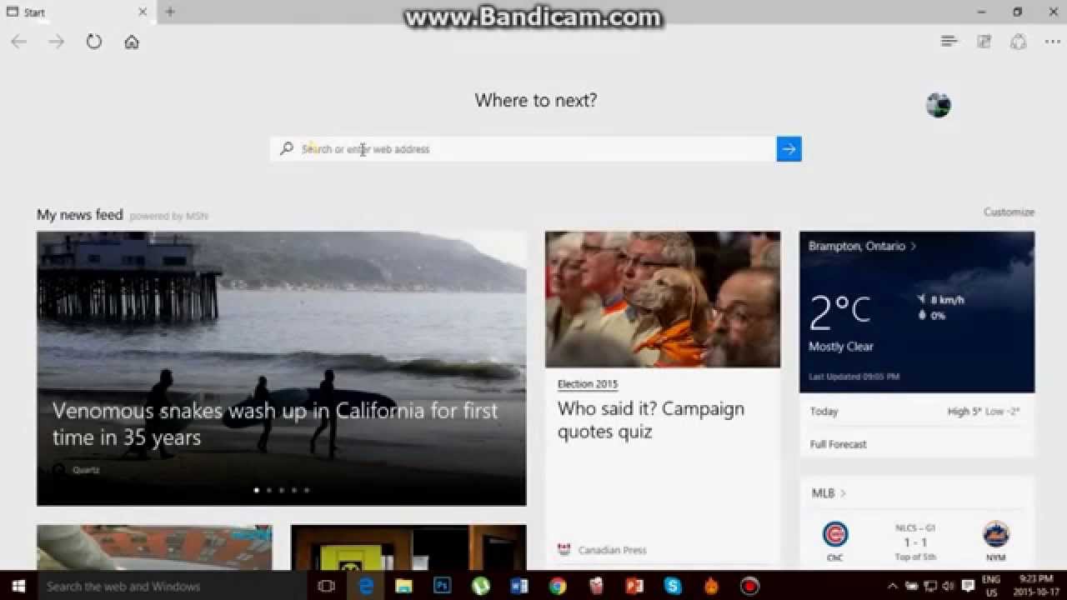The height and width of the screenshot is (600, 1067).
Task: Go forward with the forward arrow
Action: (56, 42)
